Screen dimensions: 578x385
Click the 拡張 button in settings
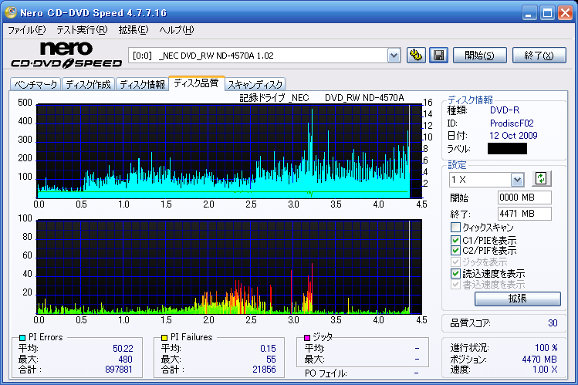518,299
